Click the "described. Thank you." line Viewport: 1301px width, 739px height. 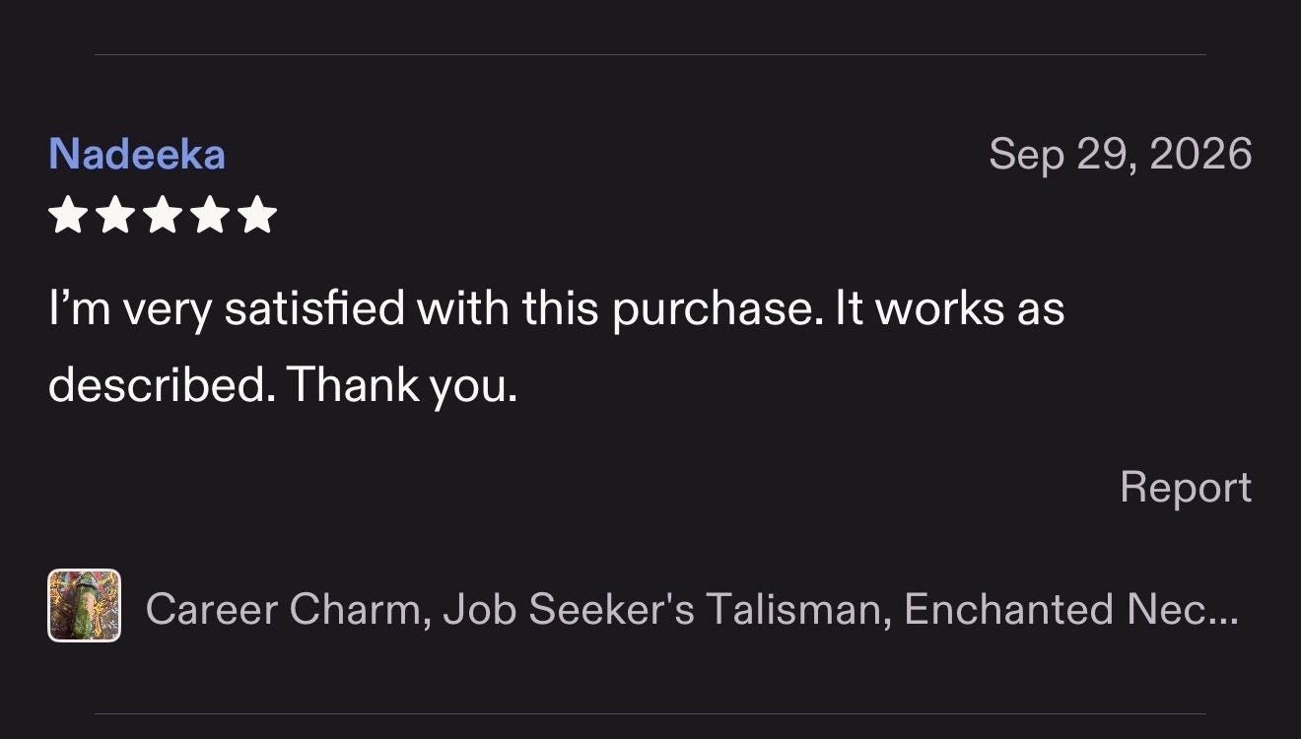[283, 384]
